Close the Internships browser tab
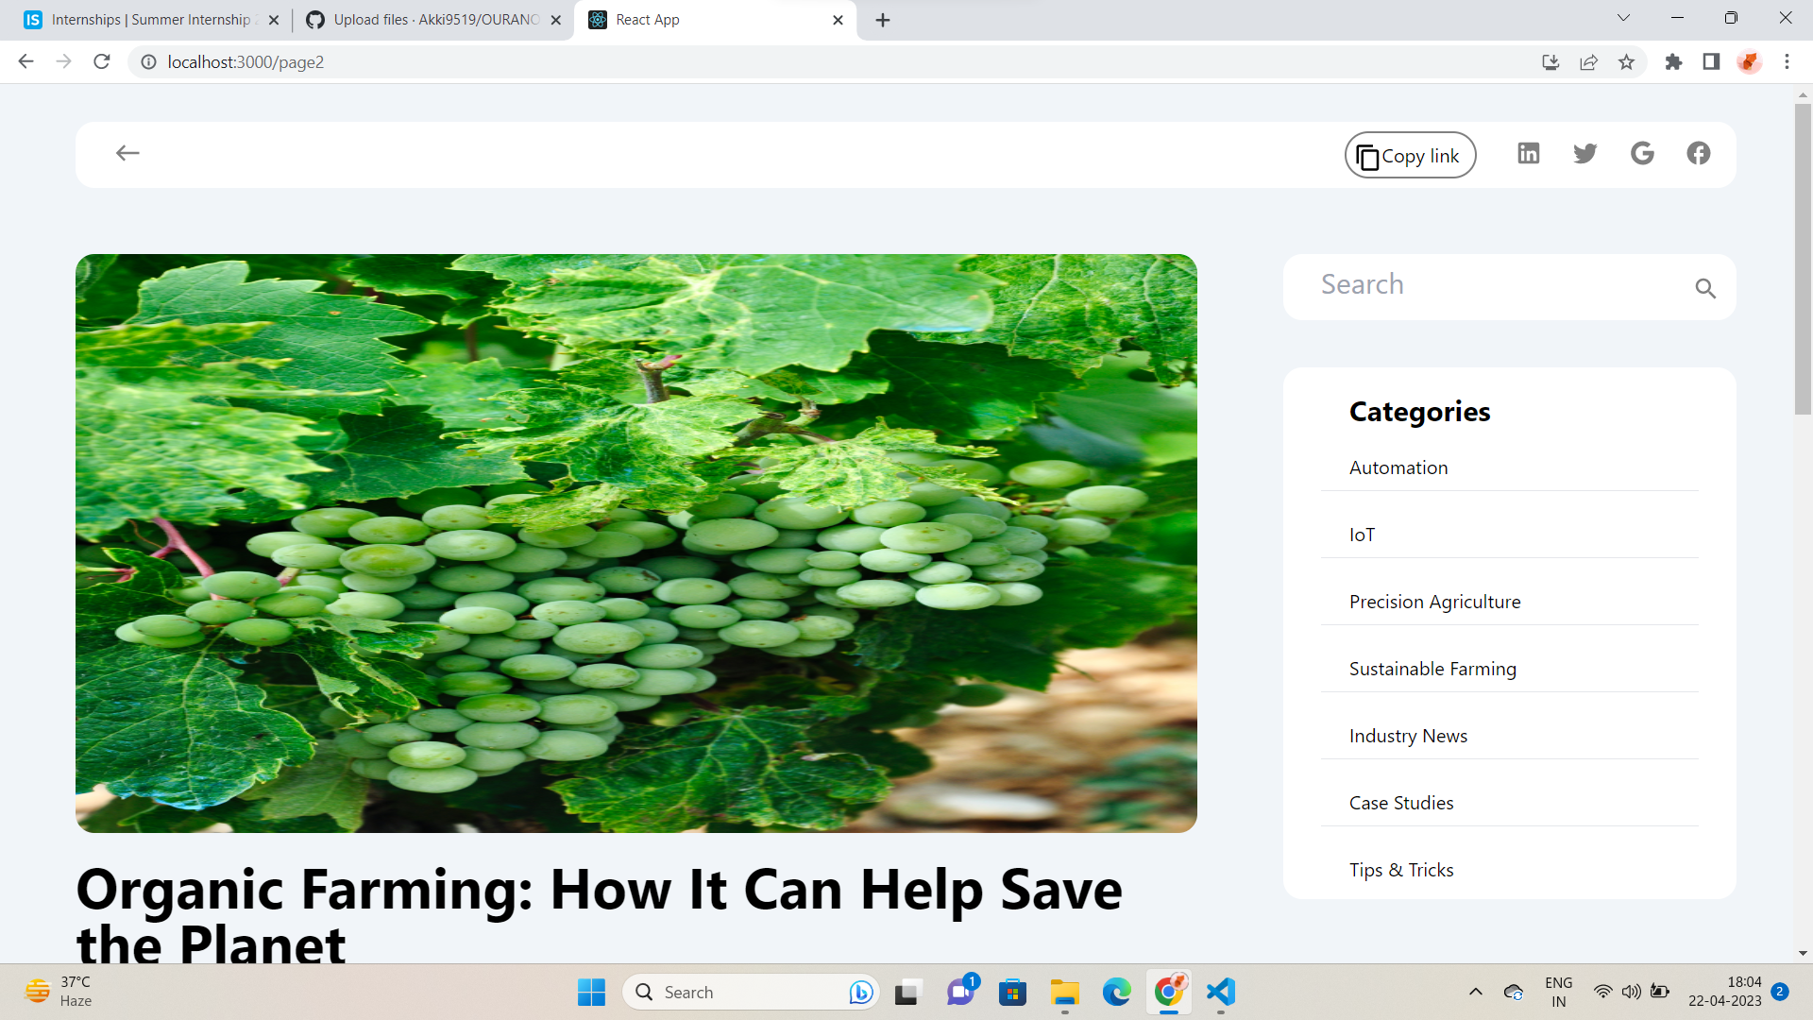 (274, 20)
